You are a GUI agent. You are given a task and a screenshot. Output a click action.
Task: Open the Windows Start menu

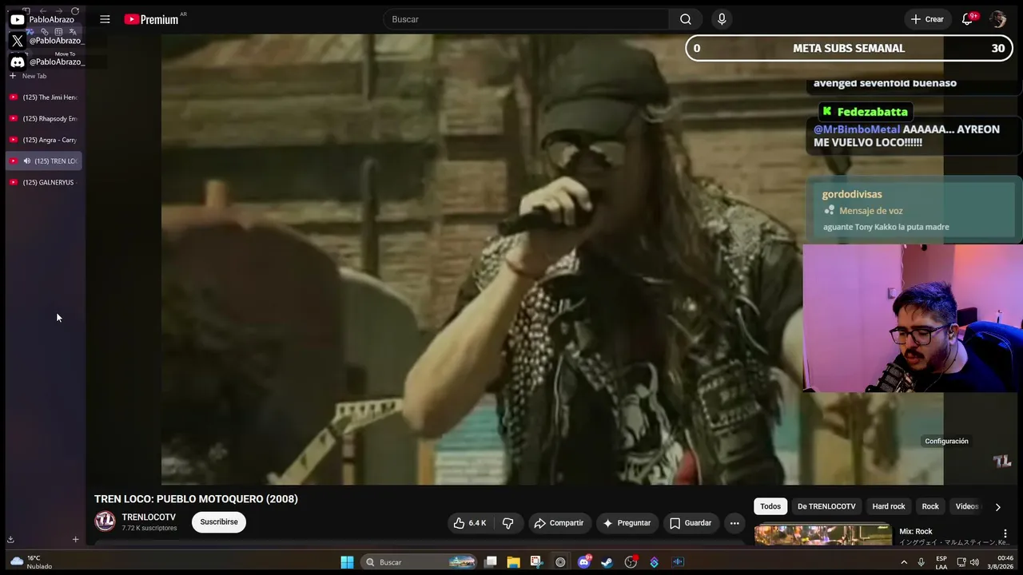tap(347, 562)
